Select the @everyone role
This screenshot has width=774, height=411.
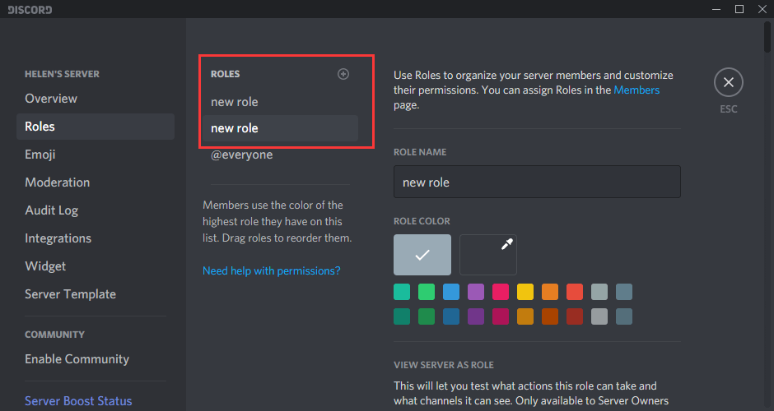tap(242, 155)
